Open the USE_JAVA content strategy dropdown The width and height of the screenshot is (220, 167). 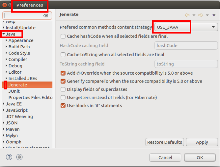186,27
